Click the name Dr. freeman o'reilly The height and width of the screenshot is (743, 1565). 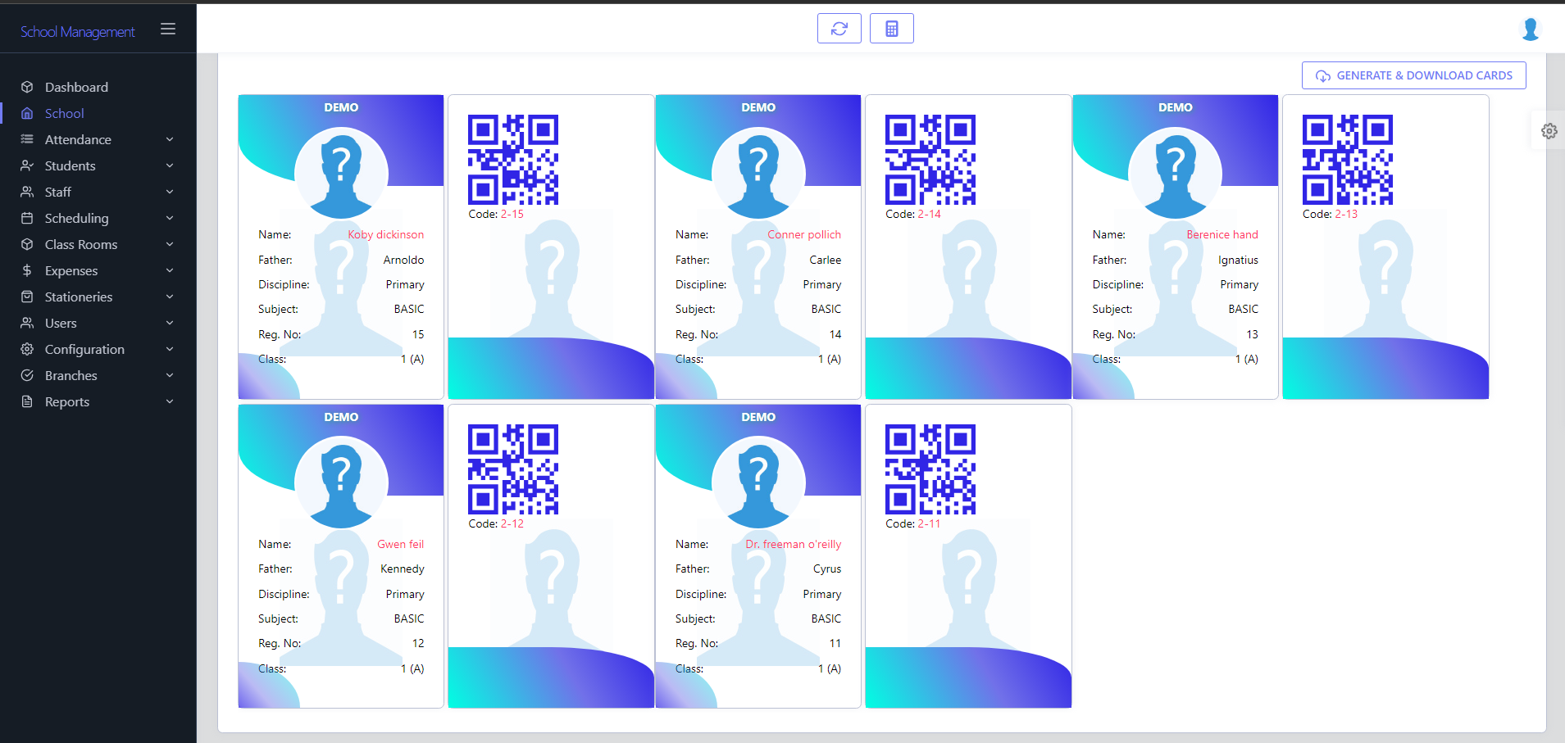(x=794, y=544)
